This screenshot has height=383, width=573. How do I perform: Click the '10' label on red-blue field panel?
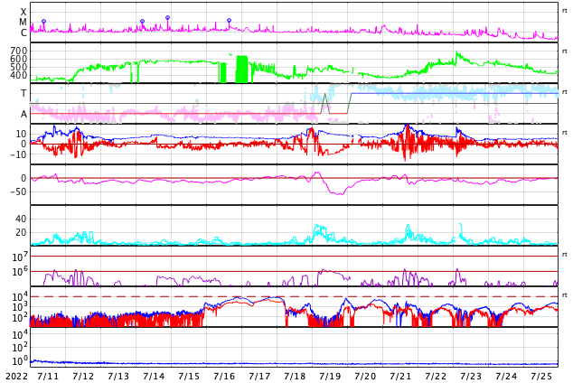pos(21,134)
